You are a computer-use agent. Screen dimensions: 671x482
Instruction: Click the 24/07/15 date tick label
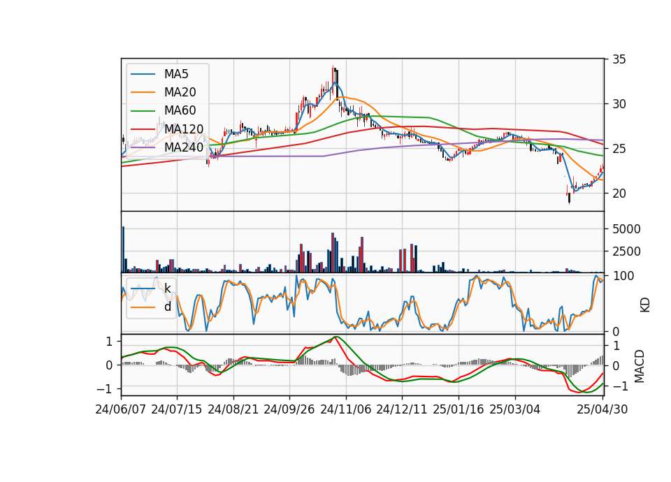point(177,409)
